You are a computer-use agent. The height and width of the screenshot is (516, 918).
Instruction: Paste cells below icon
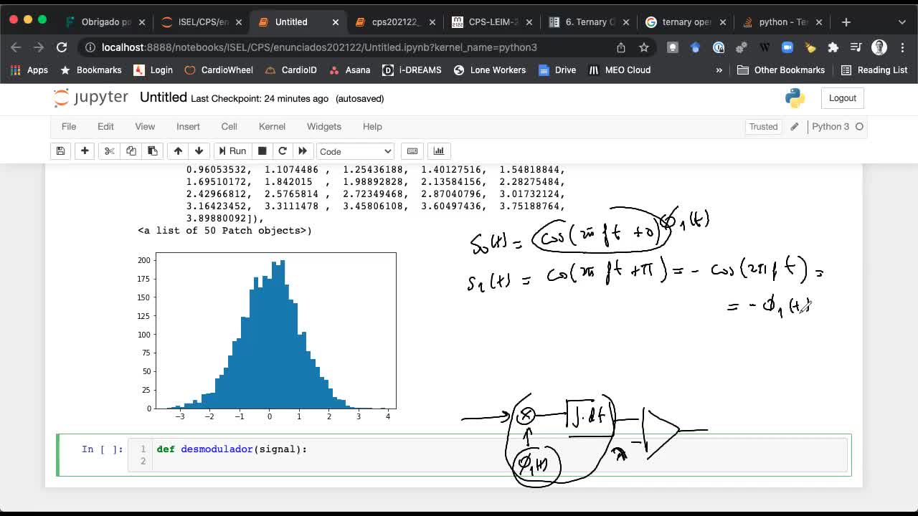pyautogui.click(x=152, y=151)
